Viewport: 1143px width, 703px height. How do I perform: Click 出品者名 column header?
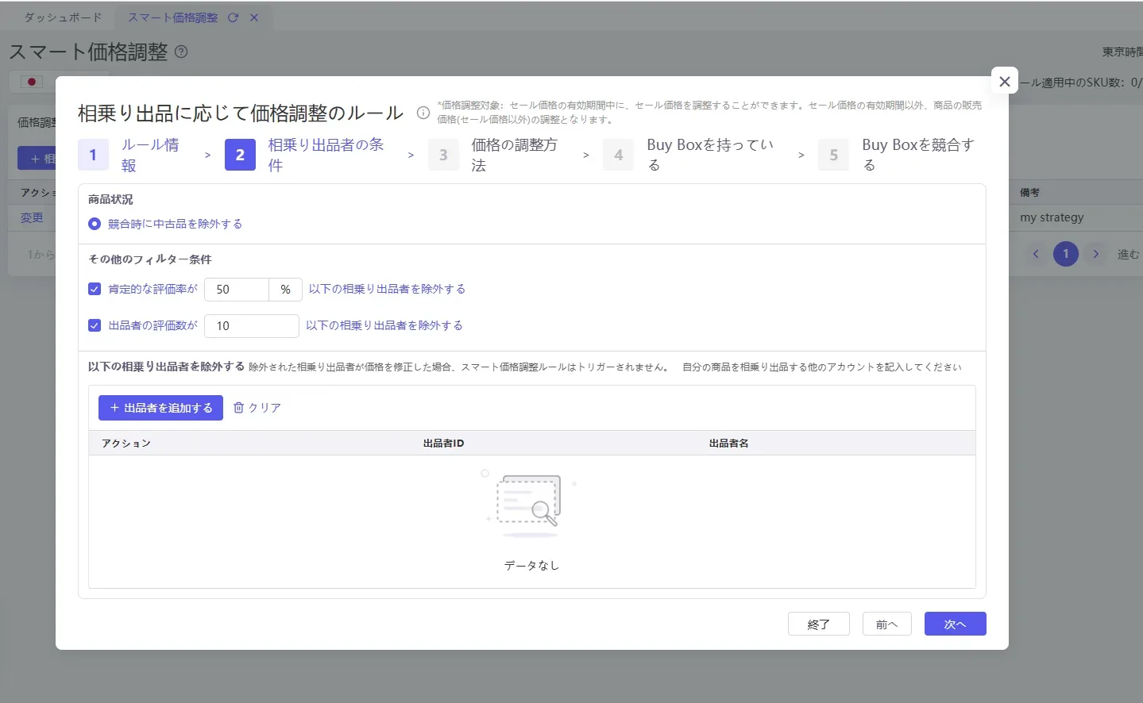728,444
